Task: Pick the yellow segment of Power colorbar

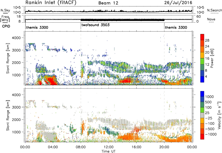Action: coord(202,55)
